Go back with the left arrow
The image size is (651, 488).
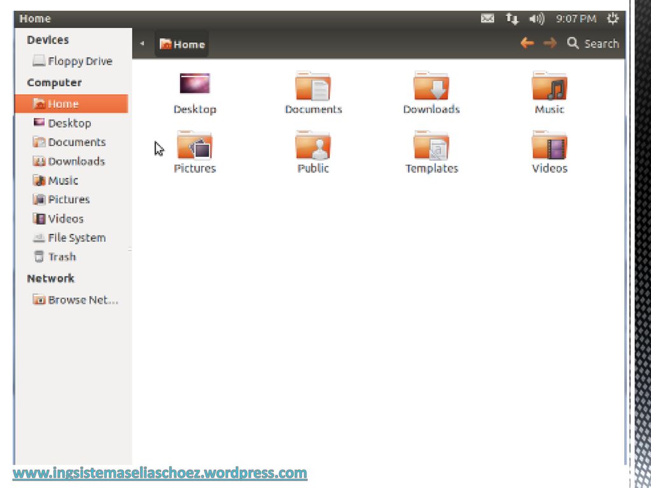pyautogui.click(x=527, y=43)
